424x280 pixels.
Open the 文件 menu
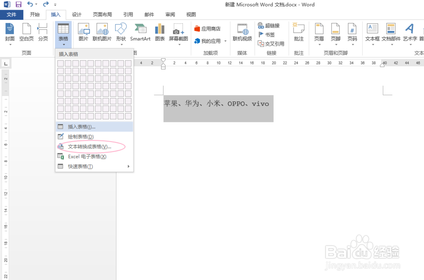[x=12, y=14]
